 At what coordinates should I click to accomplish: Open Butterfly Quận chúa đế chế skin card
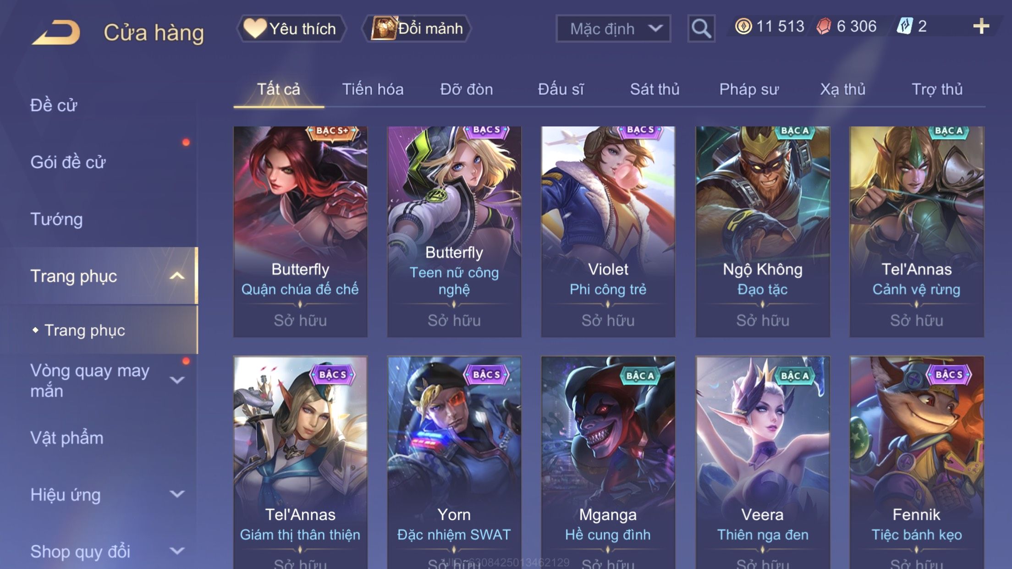[300, 232]
